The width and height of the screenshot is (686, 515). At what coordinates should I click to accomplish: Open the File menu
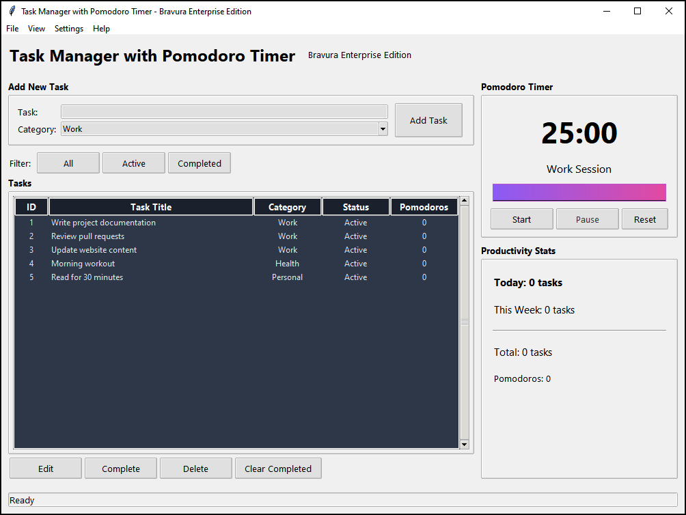coord(12,29)
